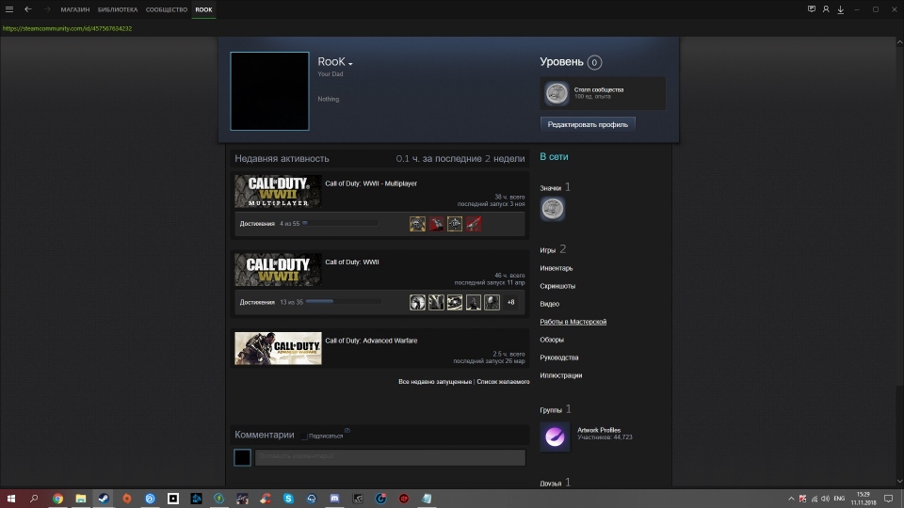This screenshot has height=508, width=904.
Task: Click fourth WWII Multiplayer achievement icon
Action: (474, 224)
